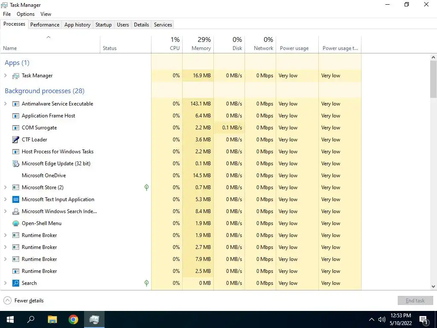Click COM Surrogate process icon

tap(16, 128)
